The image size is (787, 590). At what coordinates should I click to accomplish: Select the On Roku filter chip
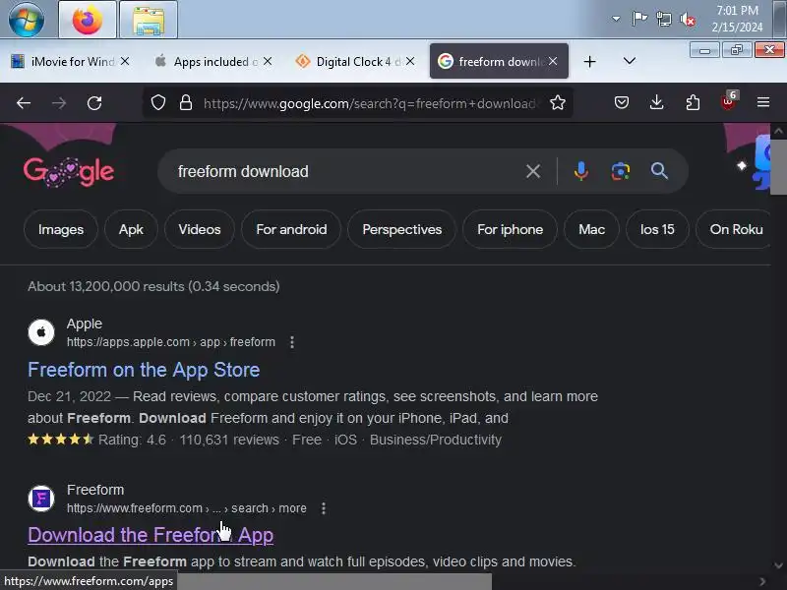click(735, 229)
